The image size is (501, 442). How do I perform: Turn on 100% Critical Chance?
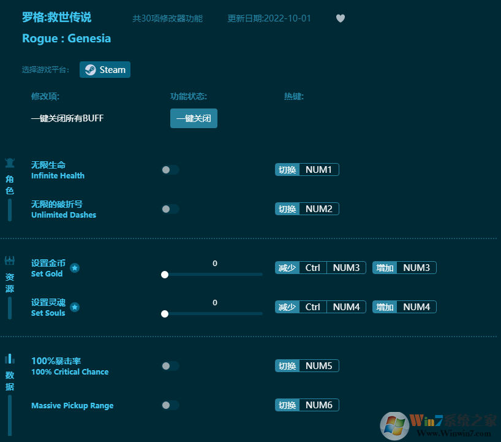(x=170, y=366)
